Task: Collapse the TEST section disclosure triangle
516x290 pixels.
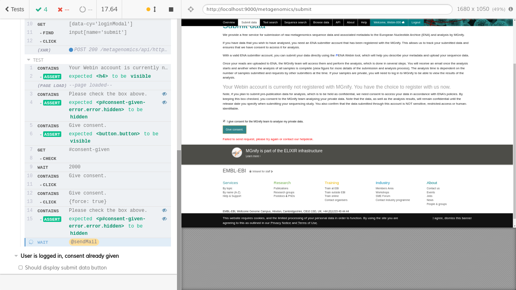Action: pyautogui.click(x=28, y=60)
